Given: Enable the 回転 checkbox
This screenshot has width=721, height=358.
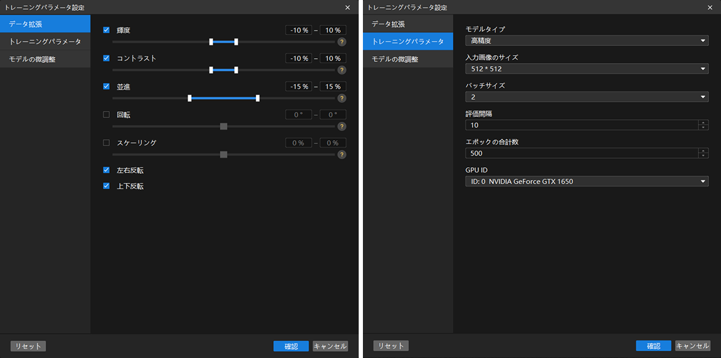Looking at the screenshot, I should [106, 114].
